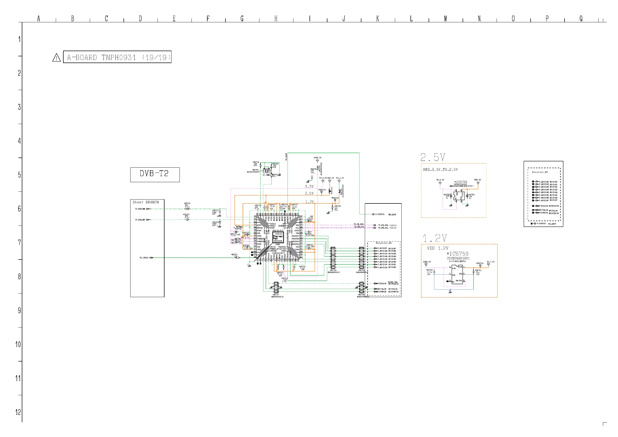Click the SUB3.3V power terminal above C6709
Viewport: 618px width, 437px height.
[x=317, y=160]
